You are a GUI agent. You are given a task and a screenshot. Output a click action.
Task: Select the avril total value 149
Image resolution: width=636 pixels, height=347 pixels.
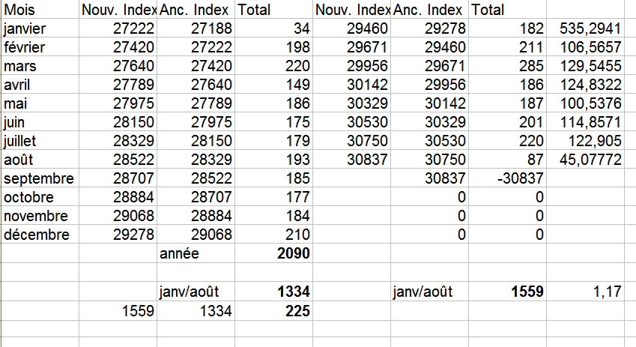[x=273, y=84]
